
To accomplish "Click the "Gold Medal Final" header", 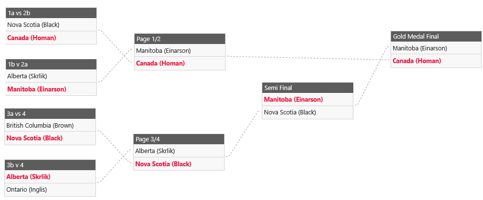I will coord(436,36).
